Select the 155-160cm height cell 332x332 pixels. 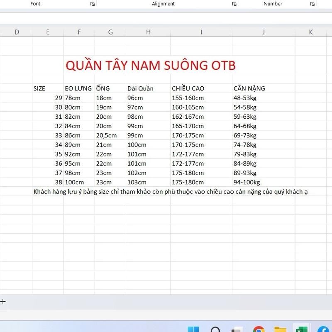188,98
